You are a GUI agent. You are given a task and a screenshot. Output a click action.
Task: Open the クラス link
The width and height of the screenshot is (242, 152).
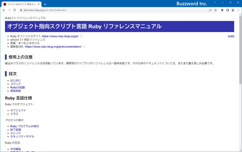point(14,114)
